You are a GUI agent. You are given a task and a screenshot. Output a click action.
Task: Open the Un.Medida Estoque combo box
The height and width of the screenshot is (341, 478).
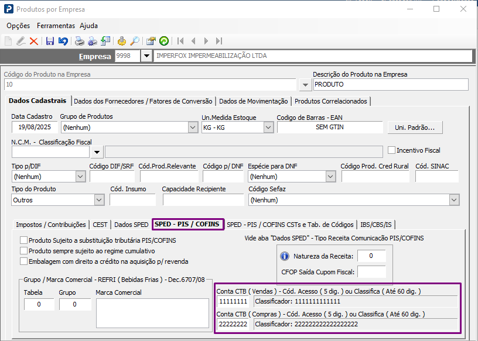(x=267, y=128)
